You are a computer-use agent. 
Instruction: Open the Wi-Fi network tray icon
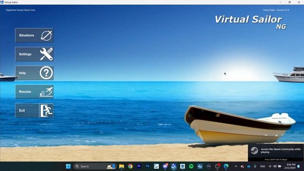[x=270, y=166]
